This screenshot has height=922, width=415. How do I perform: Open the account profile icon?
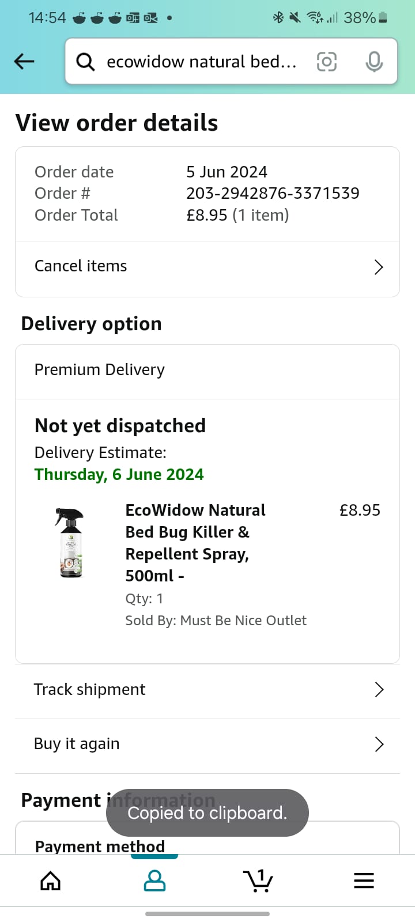pyautogui.click(x=154, y=881)
